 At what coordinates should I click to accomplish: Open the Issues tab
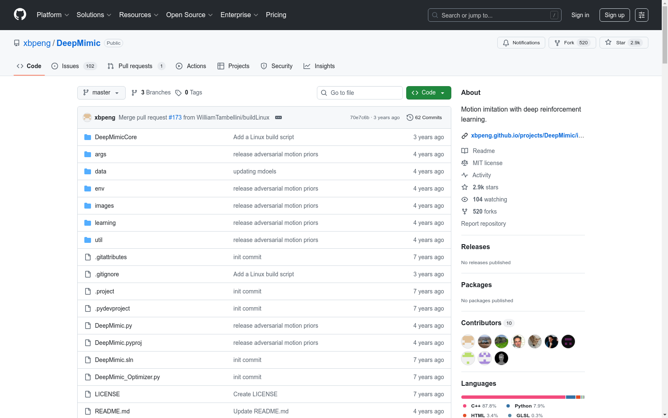tap(74, 66)
